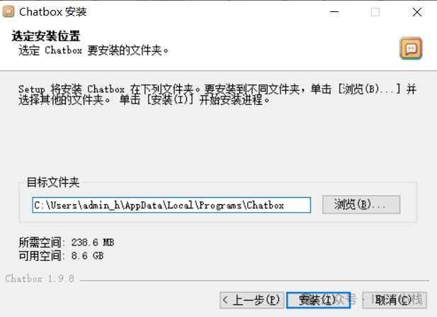437x317 pixels.
Task: Focus the destination folder path field
Action: [171, 205]
